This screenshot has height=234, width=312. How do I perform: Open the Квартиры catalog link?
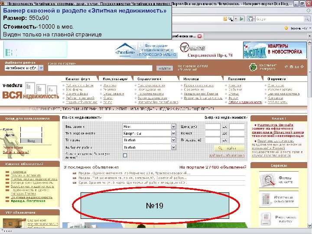pyautogui.click(x=19, y=172)
